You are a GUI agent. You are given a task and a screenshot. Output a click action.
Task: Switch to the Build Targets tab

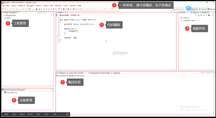204,12
